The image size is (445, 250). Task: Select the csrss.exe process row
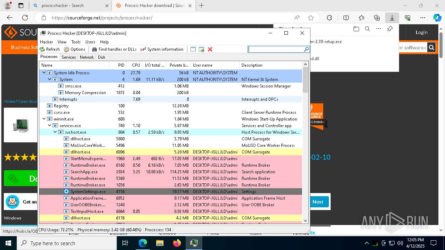(171, 112)
